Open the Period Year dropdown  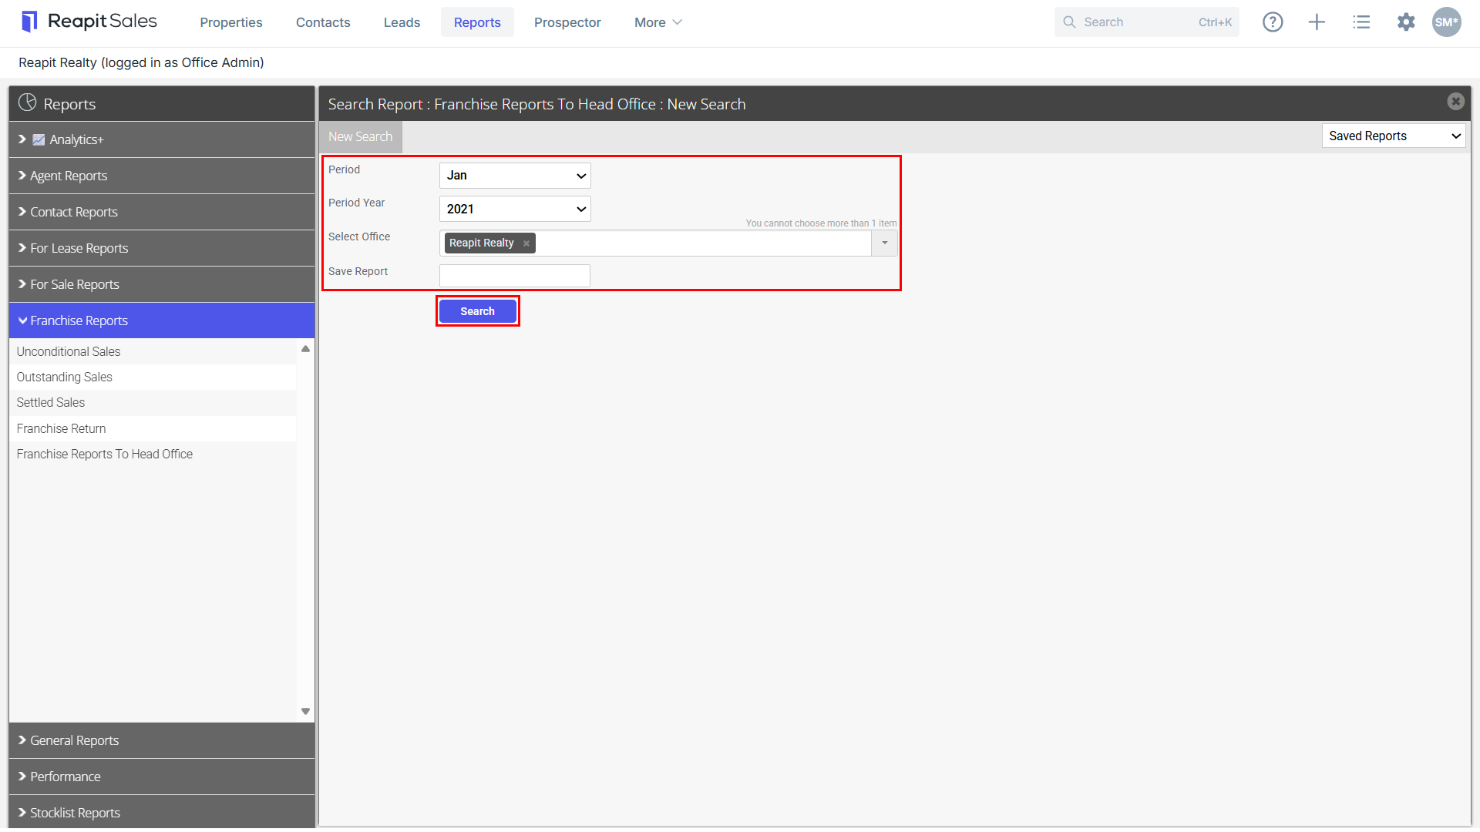pos(515,210)
